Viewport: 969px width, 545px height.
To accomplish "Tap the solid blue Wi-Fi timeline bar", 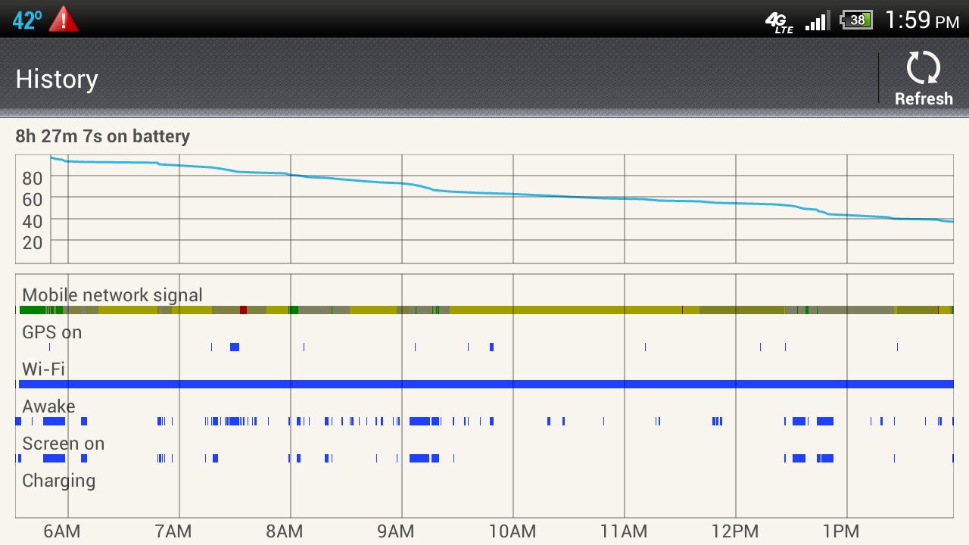I will (x=484, y=385).
